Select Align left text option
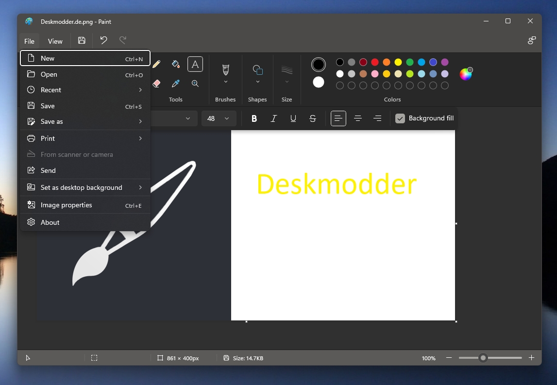The height and width of the screenshot is (385, 557). point(338,118)
